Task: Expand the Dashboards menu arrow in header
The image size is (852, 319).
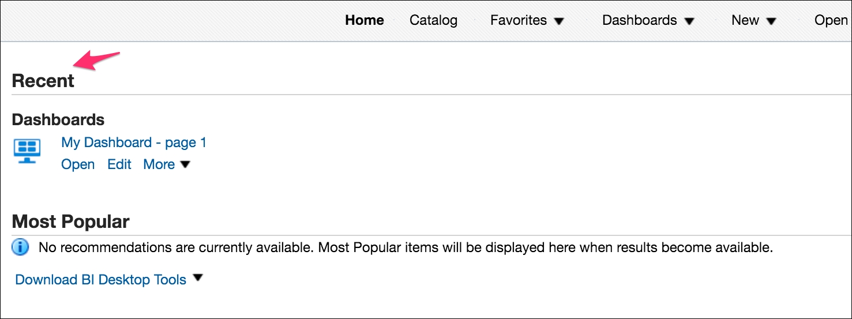Action: [689, 21]
